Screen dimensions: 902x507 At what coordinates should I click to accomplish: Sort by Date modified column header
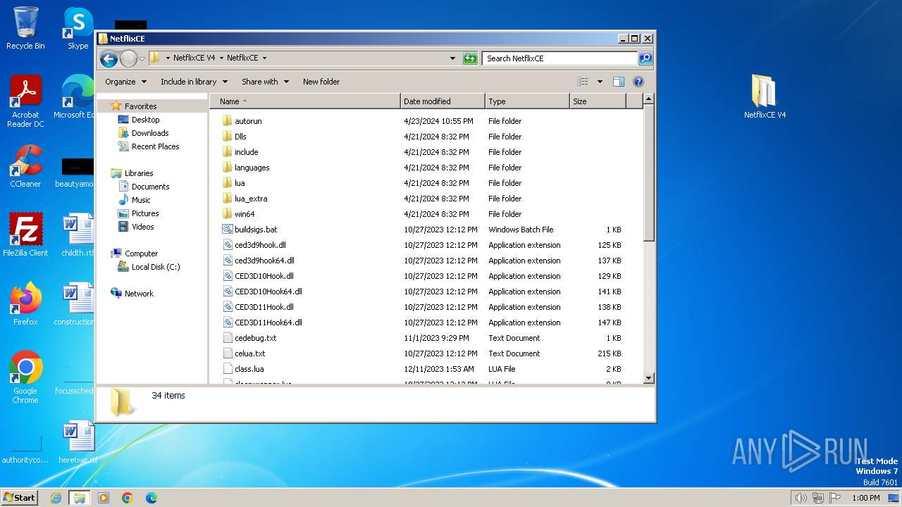tap(443, 101)
